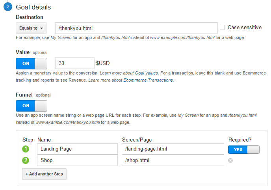Edit the Shop step name field
The height and width of the screenshot is (190, 271).
pos(77,160)
